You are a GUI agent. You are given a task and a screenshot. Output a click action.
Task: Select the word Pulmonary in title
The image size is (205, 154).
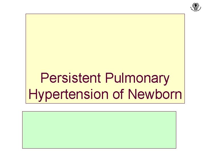[x=137, y=78]
